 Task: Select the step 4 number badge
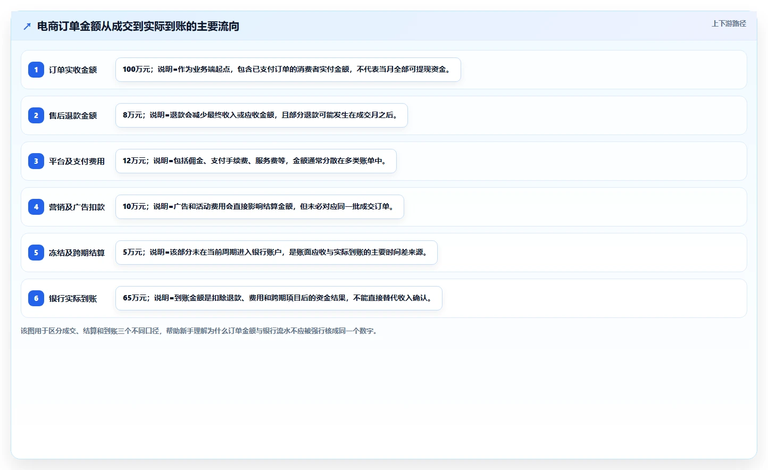36,207
